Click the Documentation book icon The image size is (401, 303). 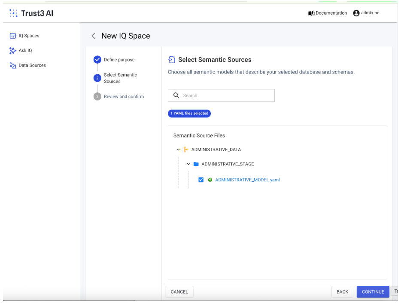point(311,13)
